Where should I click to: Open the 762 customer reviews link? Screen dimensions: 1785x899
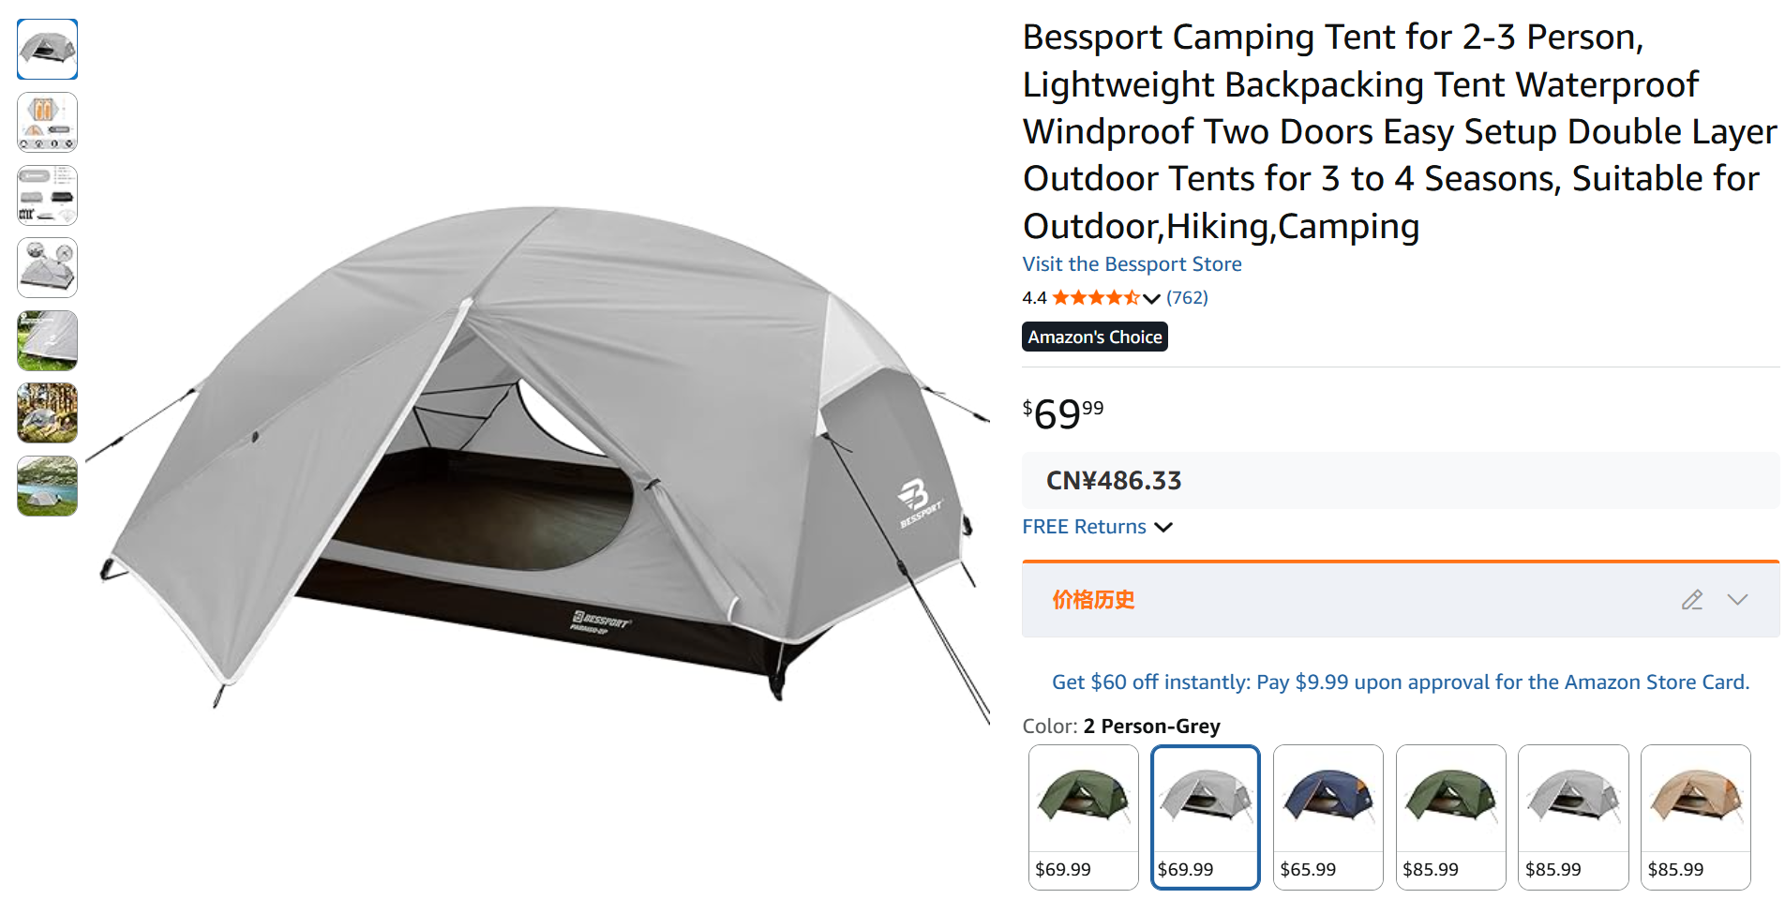1187,298
